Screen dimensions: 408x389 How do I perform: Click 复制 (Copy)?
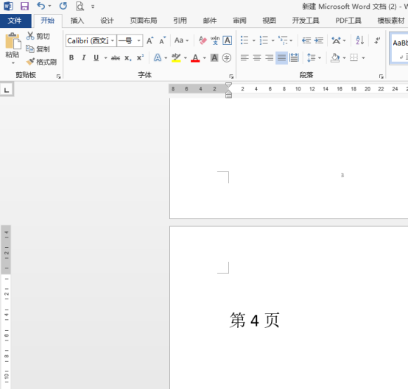pyautogui.click(x=38, y=49)
